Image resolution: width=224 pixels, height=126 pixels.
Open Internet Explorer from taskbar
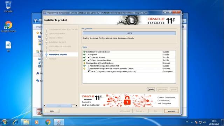pyautogui.click(x=15, y=122)
